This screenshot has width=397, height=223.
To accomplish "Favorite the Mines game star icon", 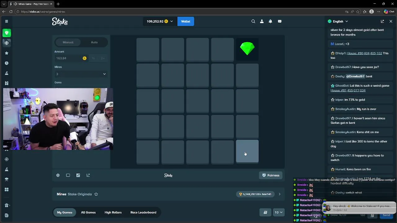I will click(x=96, y=194).
